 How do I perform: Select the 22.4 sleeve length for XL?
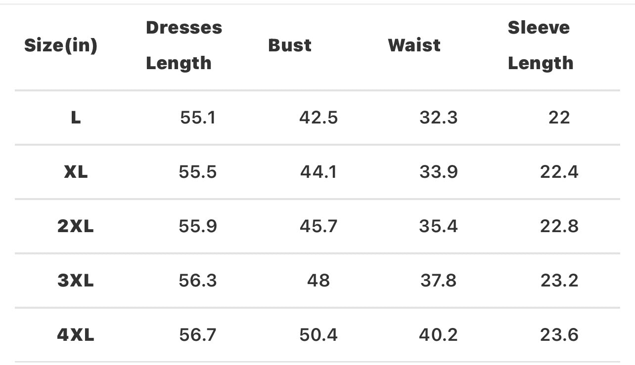(559, 172)
